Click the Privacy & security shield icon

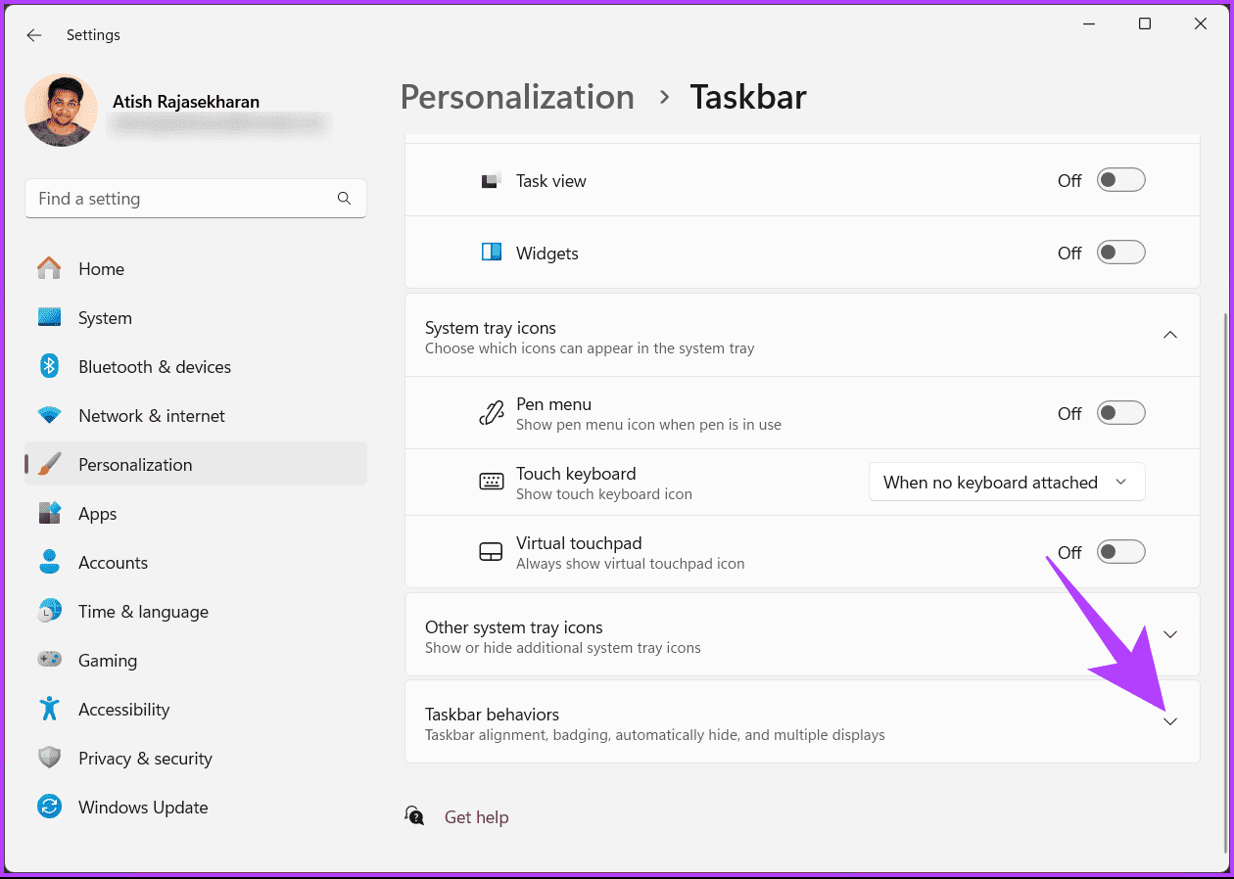49,758
